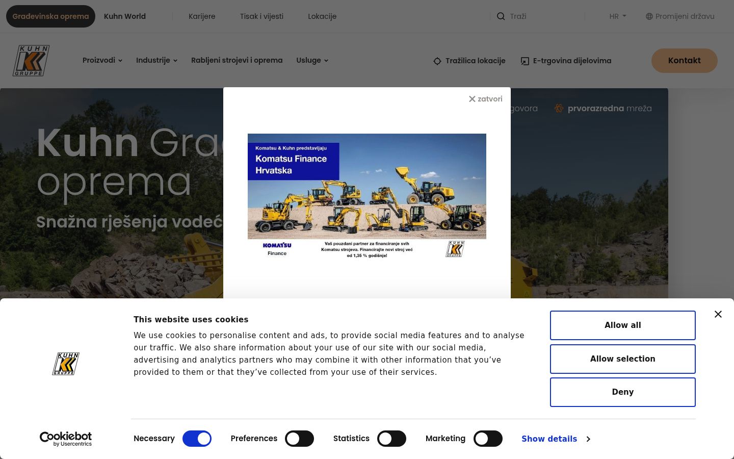The width and height of the screenshot is (734, 459).
Task: Expand the Proizvodi dropdown menu
Action: (102, 60)
